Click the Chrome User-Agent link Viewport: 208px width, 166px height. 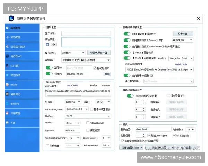(106, 86)
